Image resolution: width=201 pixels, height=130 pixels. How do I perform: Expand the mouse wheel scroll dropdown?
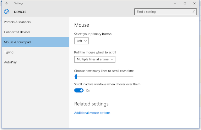[x=95, y=59]
